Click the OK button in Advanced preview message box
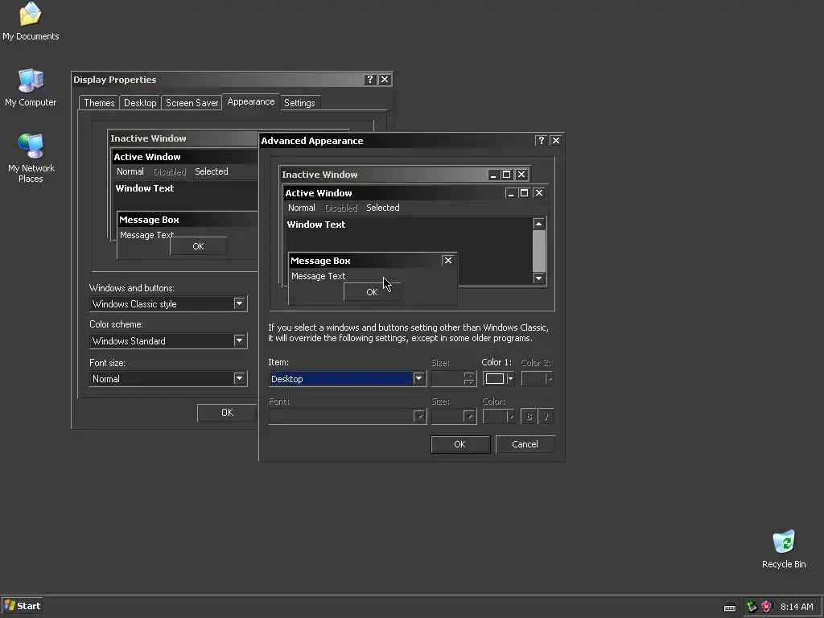This screenshot has width=824, height=618. 372,292
